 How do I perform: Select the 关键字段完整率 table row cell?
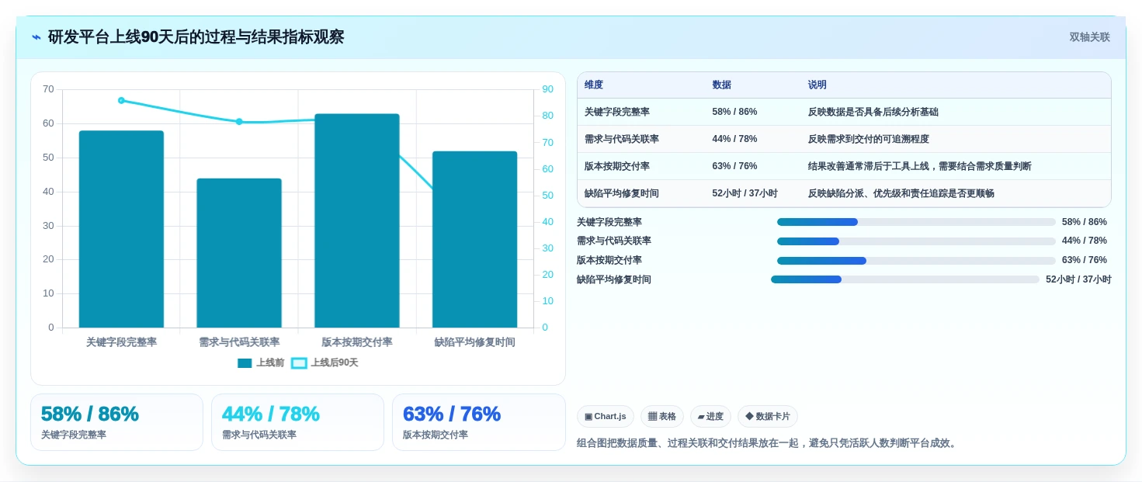click(x=617, y=112)
